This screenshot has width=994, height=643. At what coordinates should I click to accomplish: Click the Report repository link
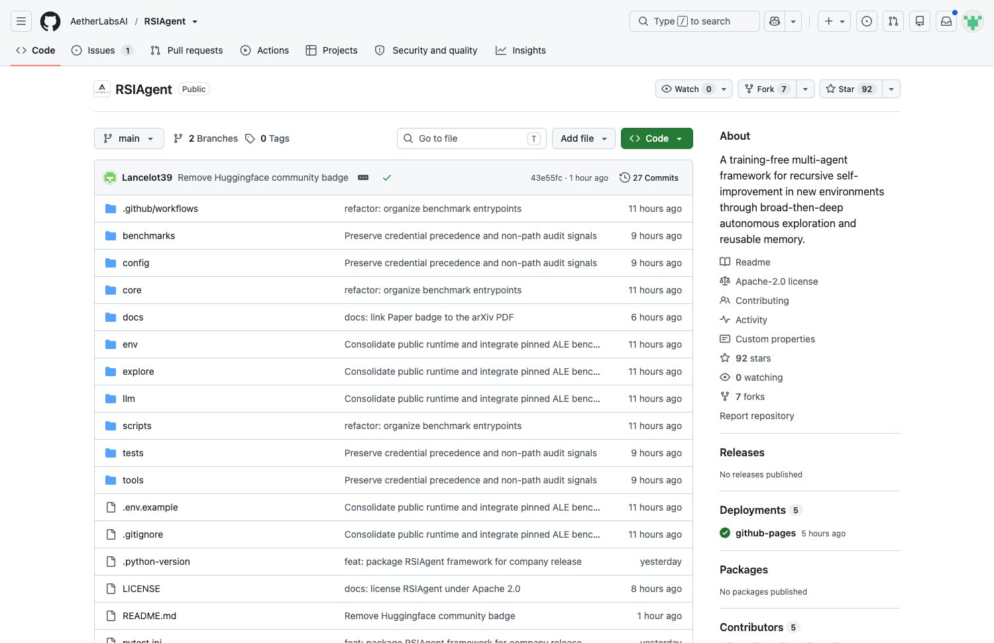pyautogui.click(x=757, y=416)
